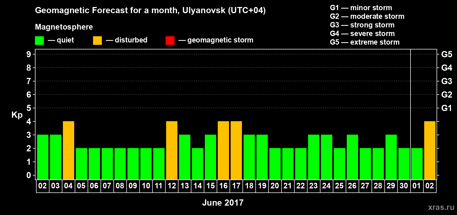Click Kp value 9 on left axis
This screenshot has height=215, width=457.
click(29, 54)
